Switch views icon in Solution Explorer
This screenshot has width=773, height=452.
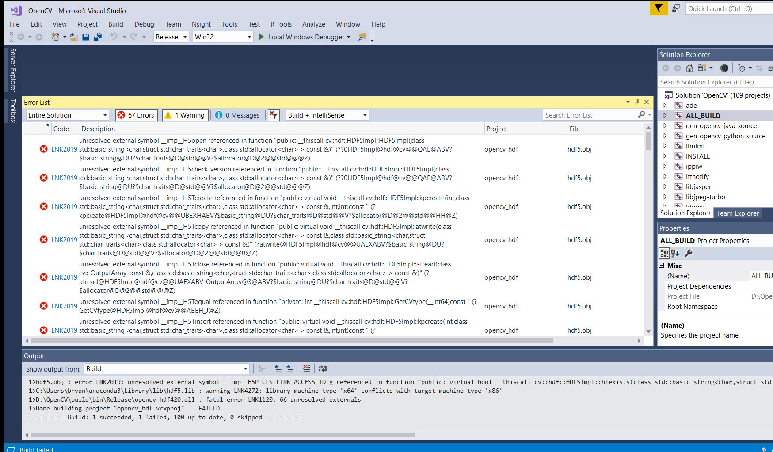coord(702,68)
